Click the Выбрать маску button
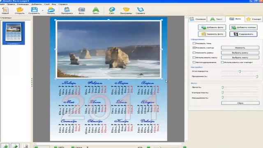 pyautogui.click(x=240, y=58)
